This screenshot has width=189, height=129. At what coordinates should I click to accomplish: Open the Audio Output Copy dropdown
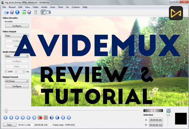pyautogui.click(x=17, y=56)
